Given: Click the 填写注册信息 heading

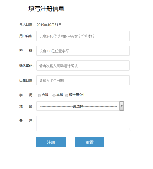Looking at the screenshot, I should click(46, 9).
